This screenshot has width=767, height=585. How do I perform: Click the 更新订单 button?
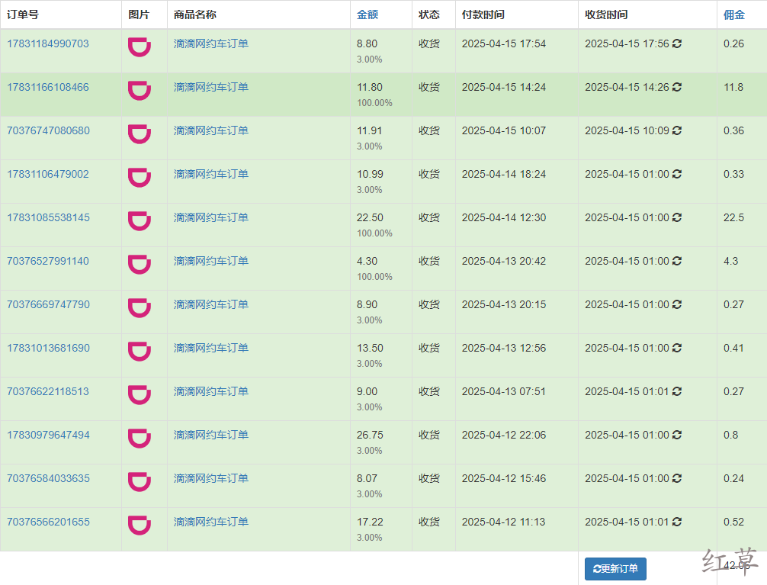coord(615,569)
